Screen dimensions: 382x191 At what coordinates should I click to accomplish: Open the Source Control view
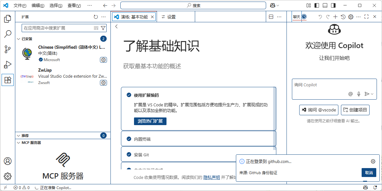[x=8, y=49]
